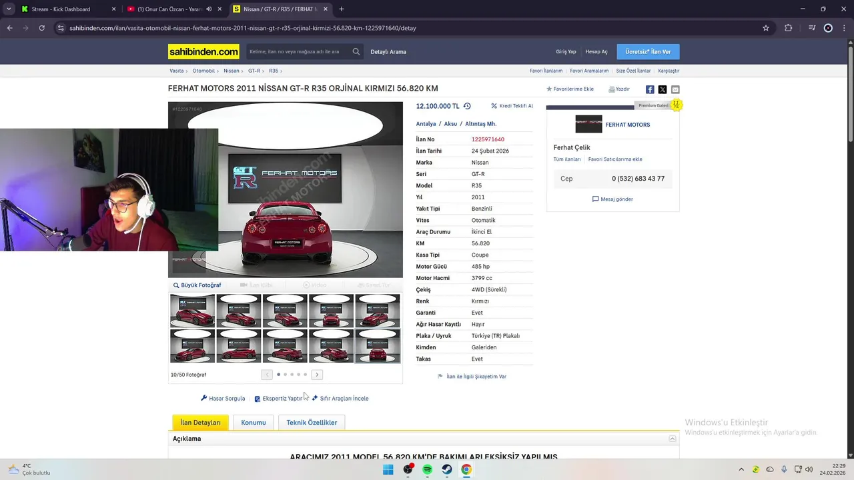Image resolution: width=854 pixels, height=480 pixels.
Task: Switch to Onur Can Özcan YouTube tab
Action: pos(175,9)
